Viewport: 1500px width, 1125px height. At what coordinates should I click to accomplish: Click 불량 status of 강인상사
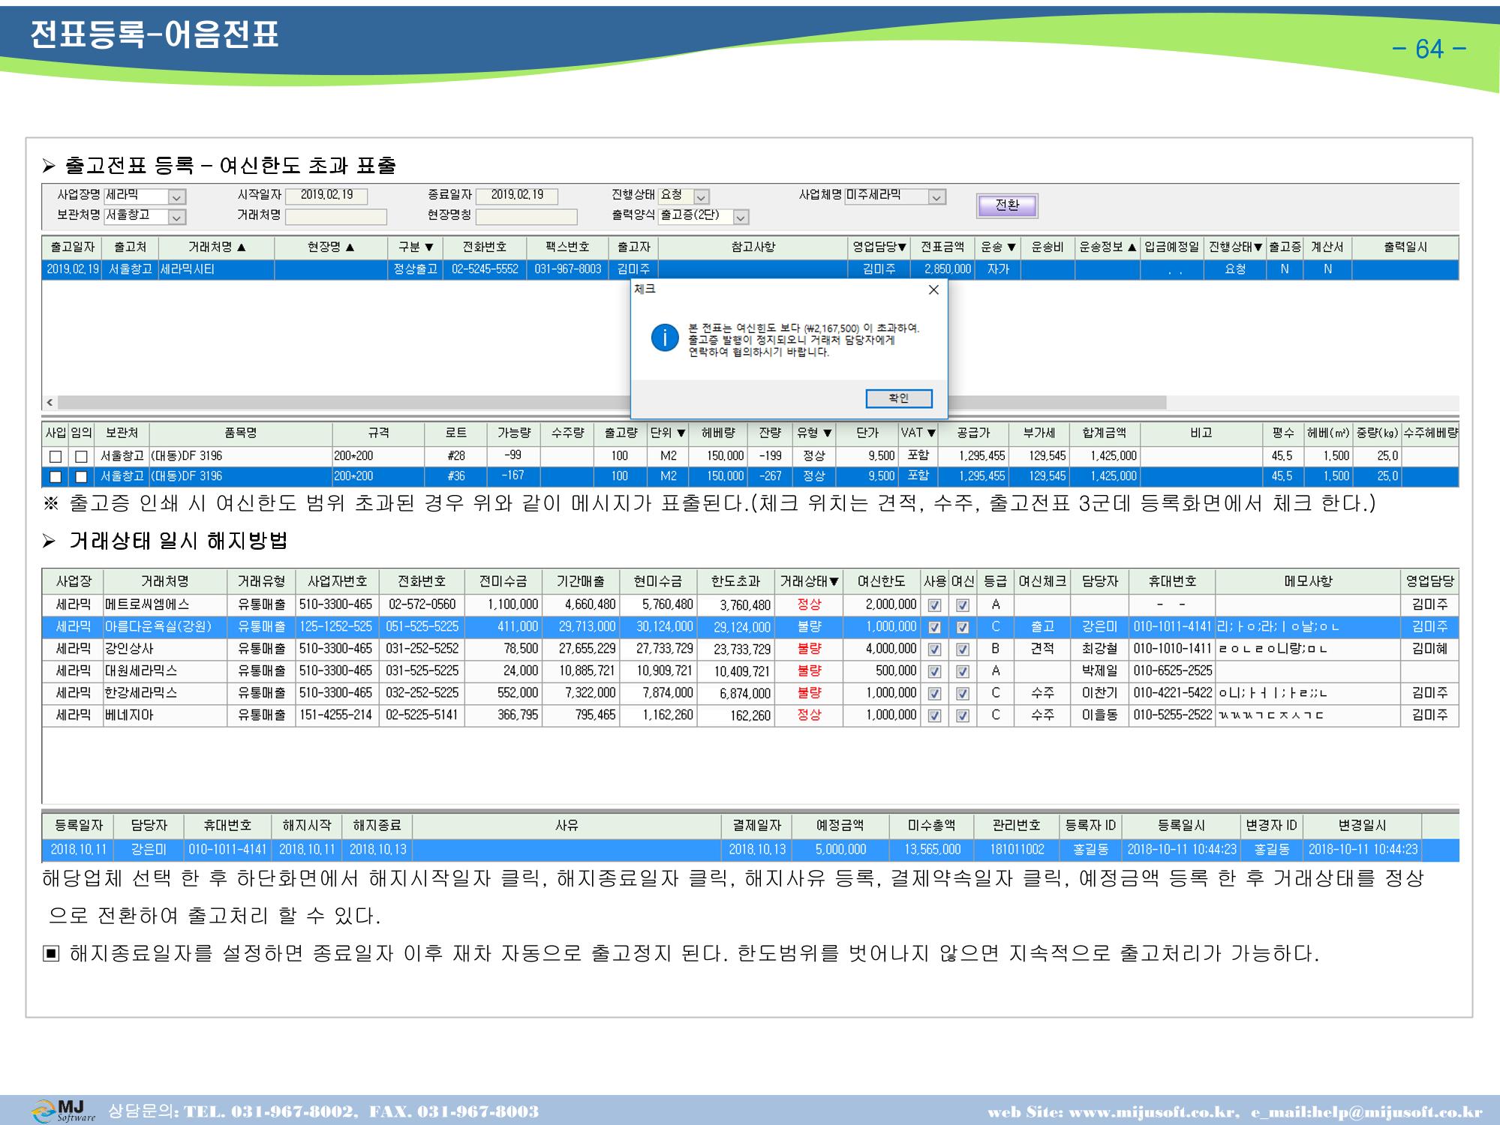(x=809, y=649)
